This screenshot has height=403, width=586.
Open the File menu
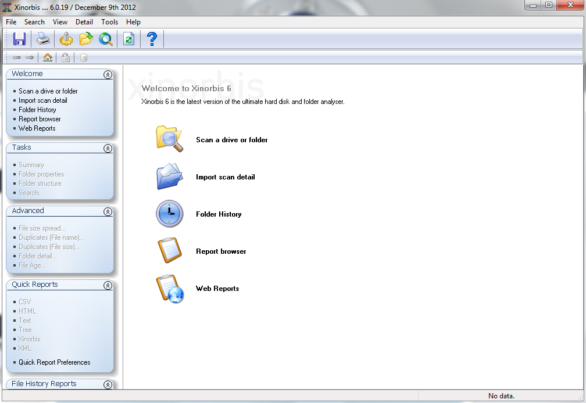[x=11, y=22]
